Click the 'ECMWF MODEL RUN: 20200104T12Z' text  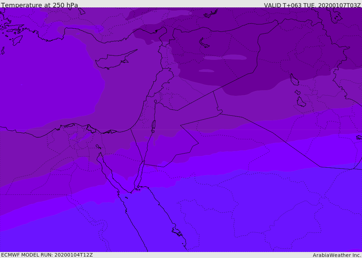[47, 255]
